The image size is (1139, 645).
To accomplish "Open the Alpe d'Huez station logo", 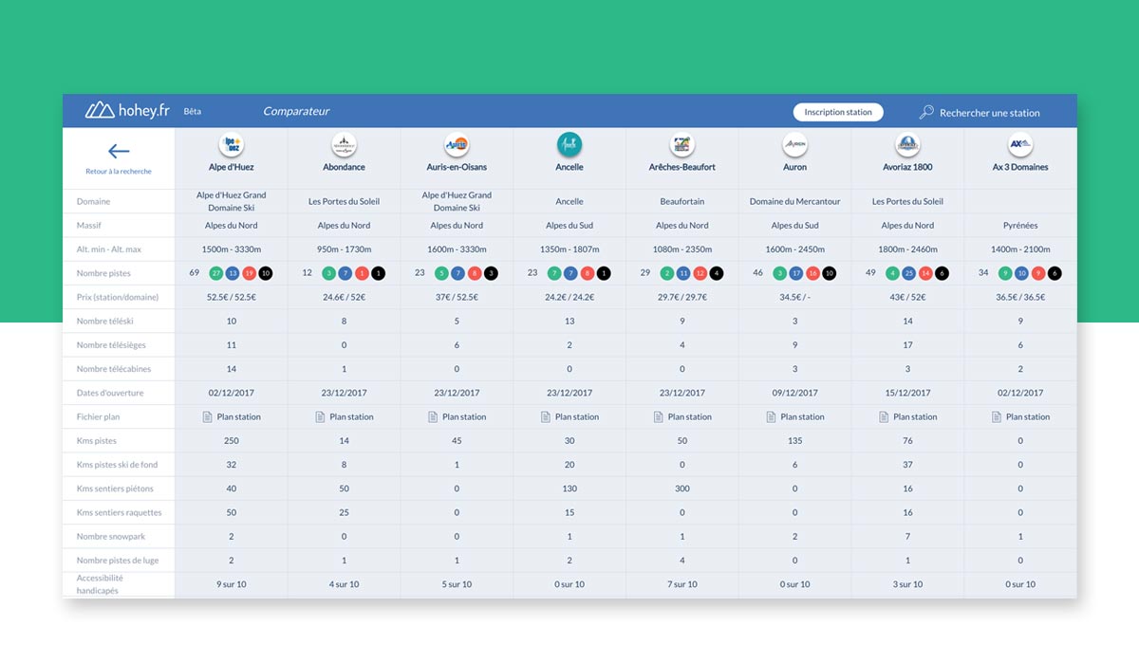I will coord(231,145).
